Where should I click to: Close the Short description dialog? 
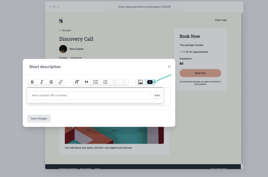point(169,67)
